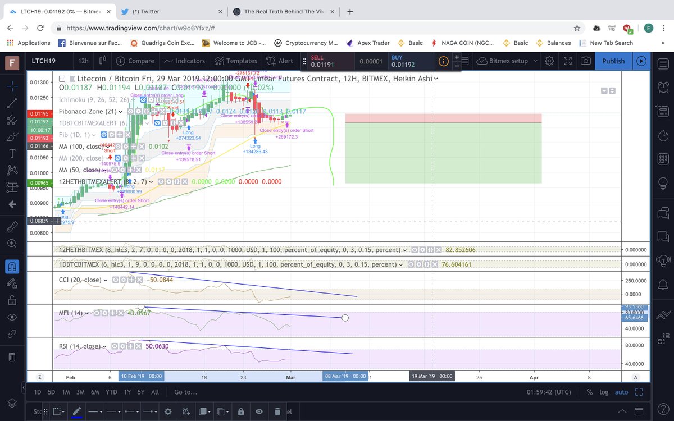Toggle magnet mode in left sidebar
The width and height of the screenshot is (674, 421).
(12, 266)
